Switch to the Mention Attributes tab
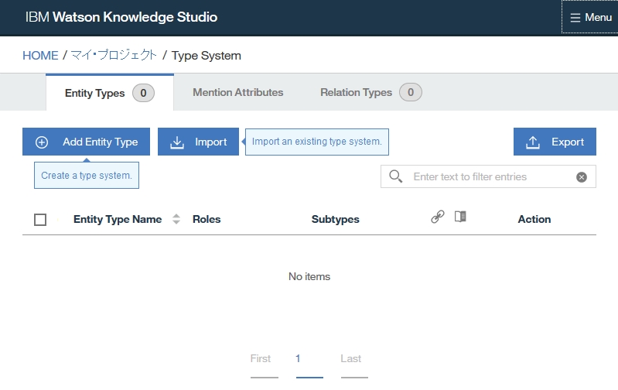Screen dimensions: 618x390 pos(237,92)
